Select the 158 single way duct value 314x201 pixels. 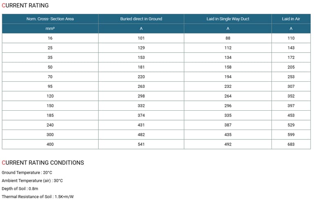228,67
